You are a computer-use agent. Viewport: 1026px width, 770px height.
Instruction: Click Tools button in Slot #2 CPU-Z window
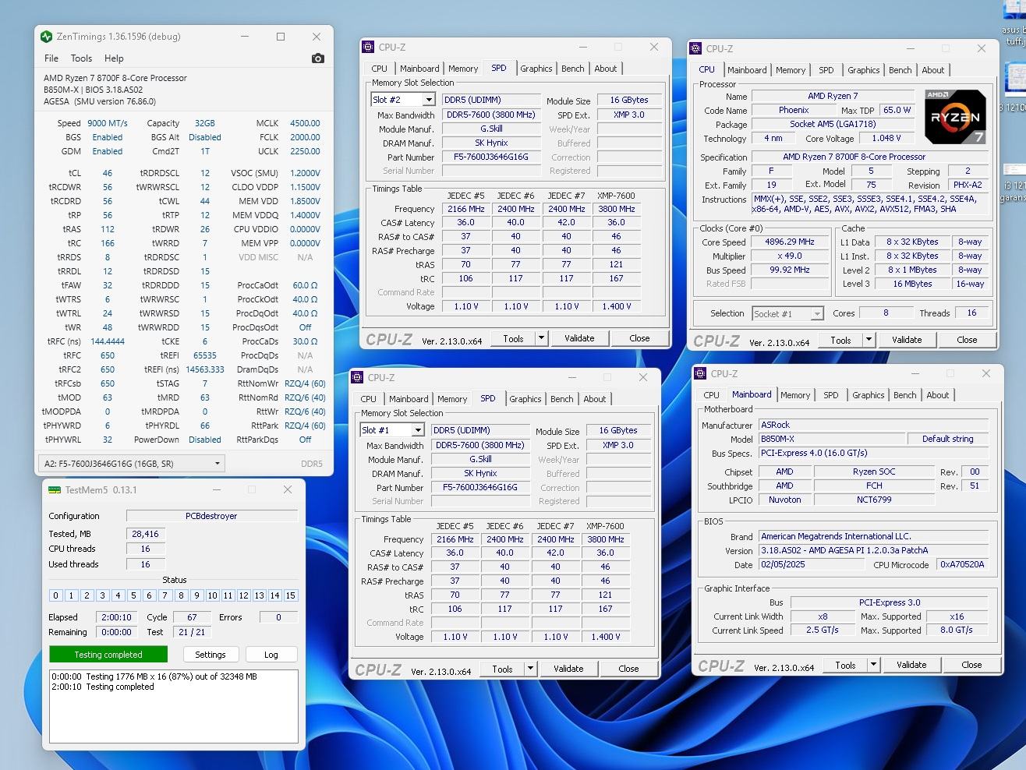click(x=513, y=338)
